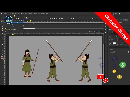
Task: Open the View menu
Action: point(16,14)
